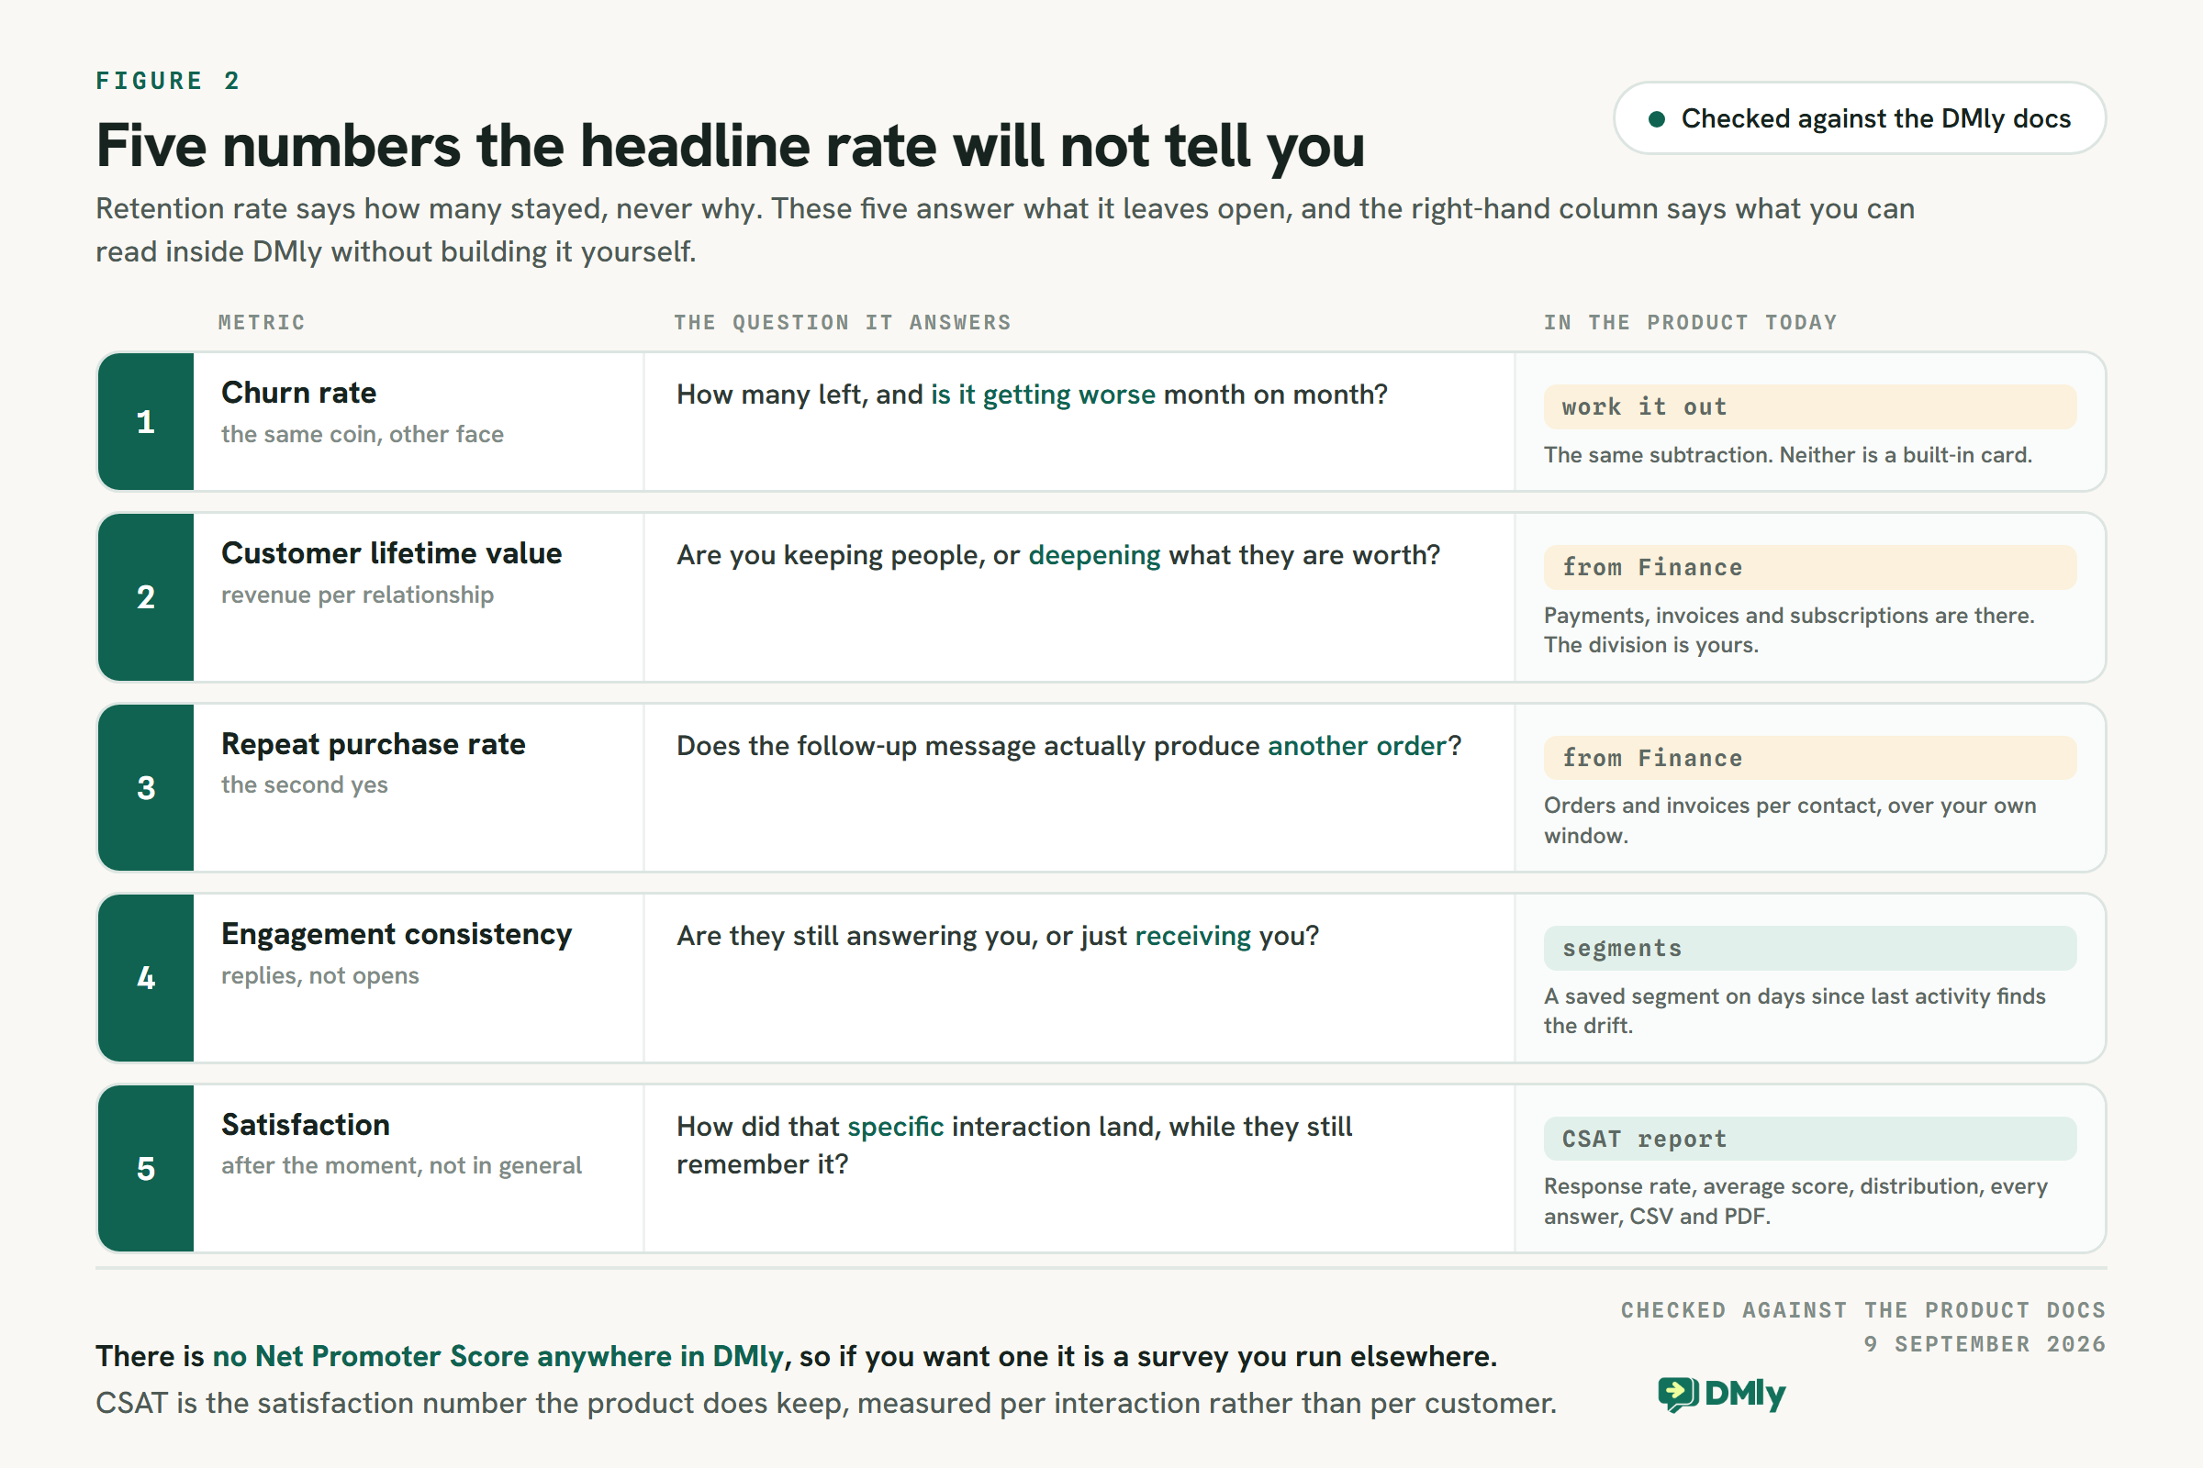
Task: Click the headline 'Five numbers the headline rate…'
Action: (730, 146)
